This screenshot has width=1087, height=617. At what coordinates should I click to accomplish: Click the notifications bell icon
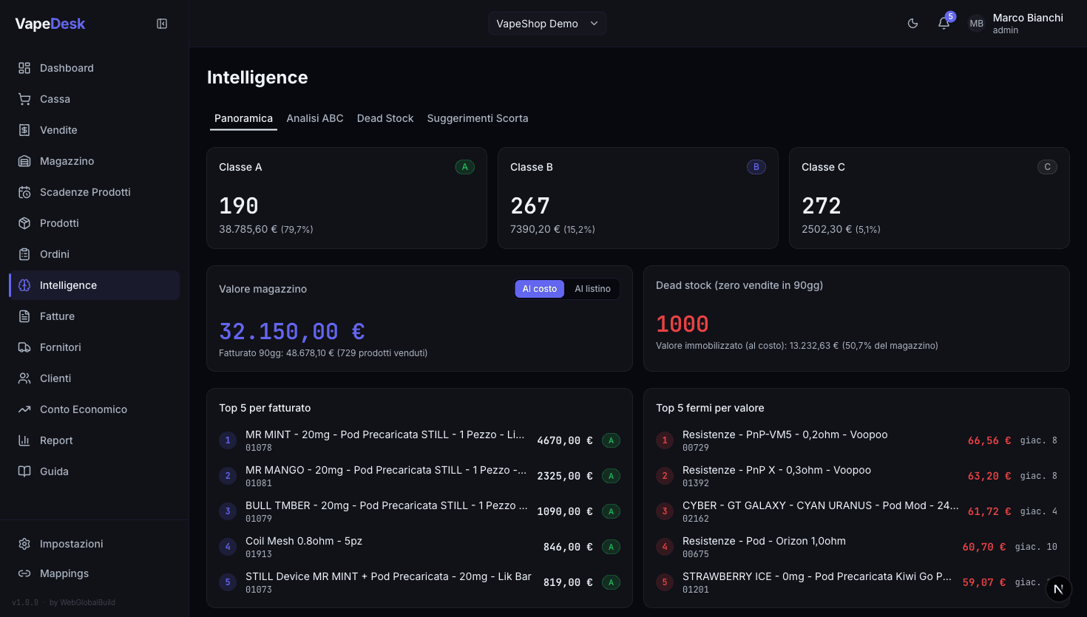pyautogui.click(x=944, y=23)
